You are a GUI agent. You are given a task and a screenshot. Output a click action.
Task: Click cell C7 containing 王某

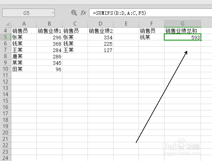tap(75, 50)
